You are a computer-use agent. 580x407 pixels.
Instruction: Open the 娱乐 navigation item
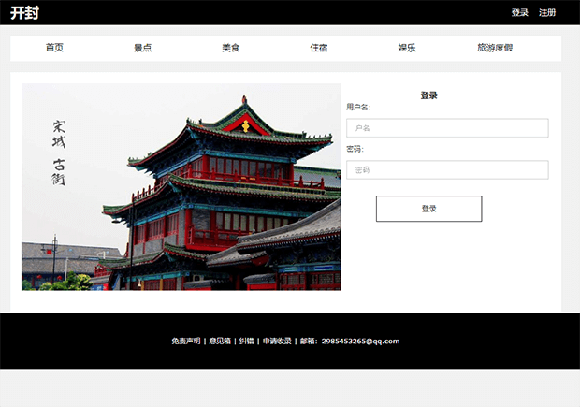tap(407, 48)
